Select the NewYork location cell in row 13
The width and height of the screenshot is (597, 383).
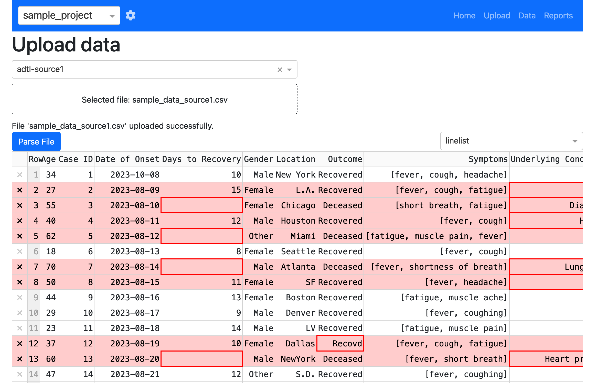pyautogui.click(x=296, y=359)
